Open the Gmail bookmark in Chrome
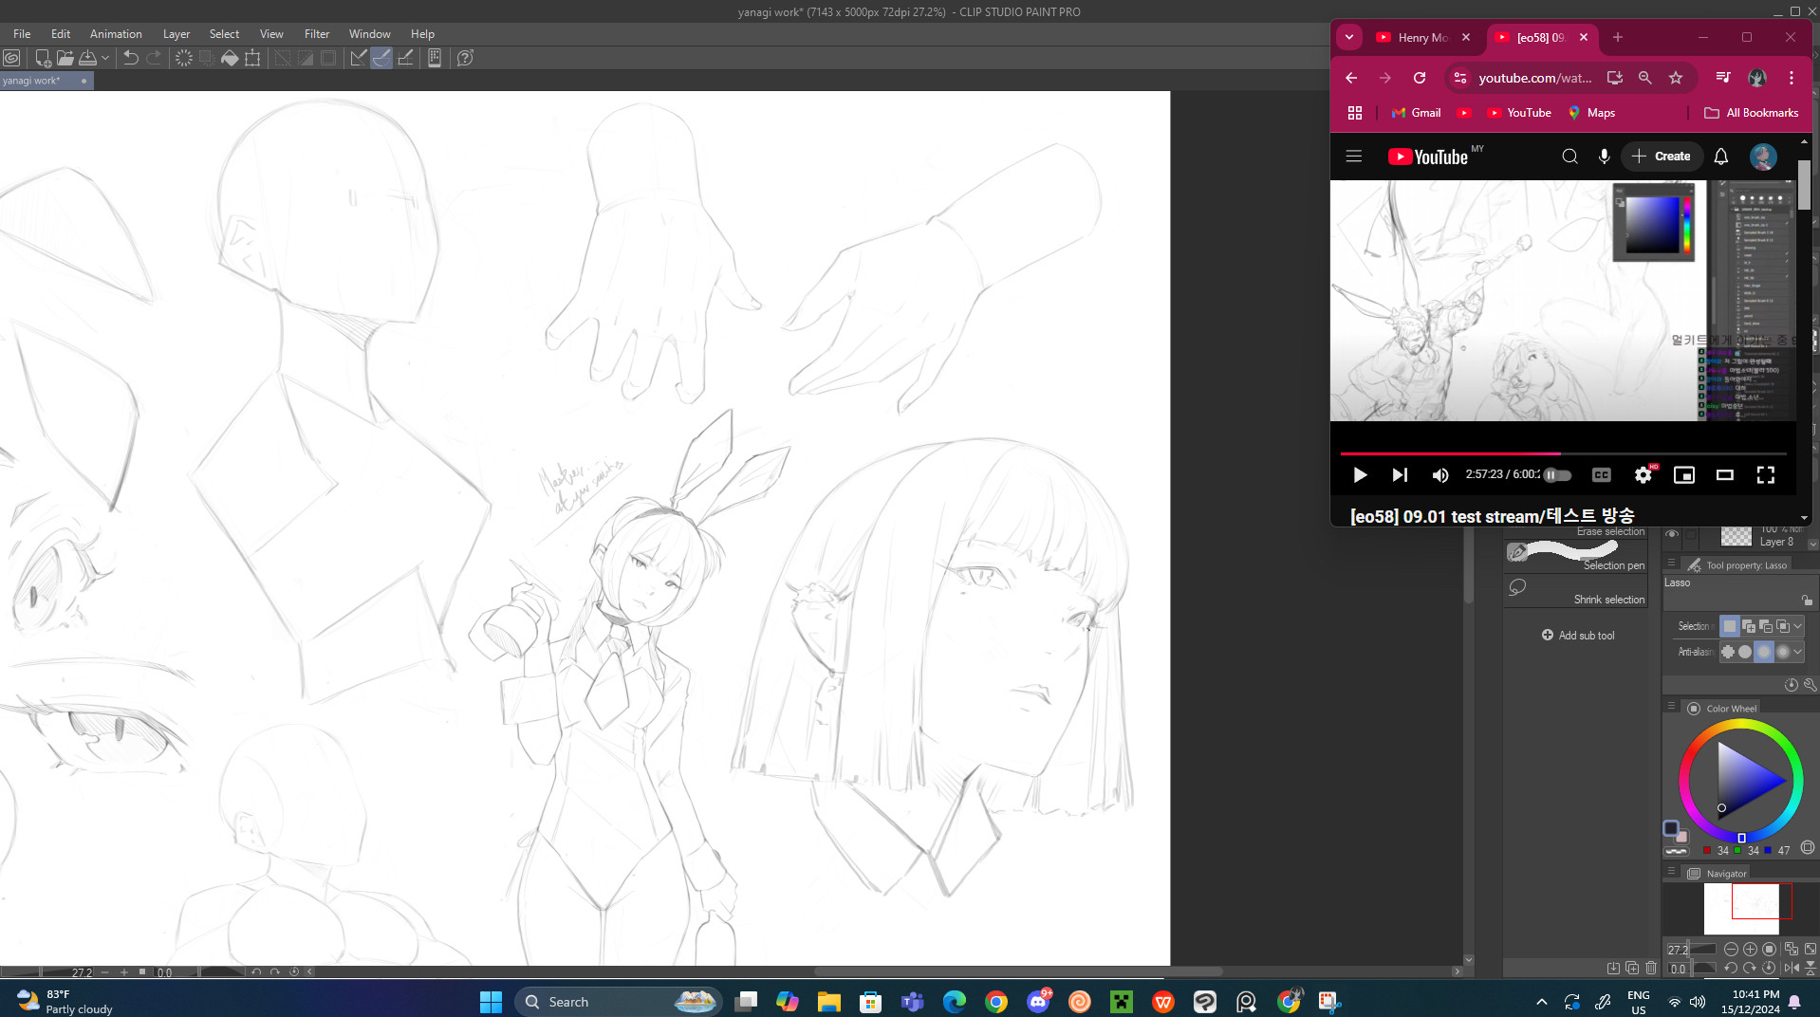Screen dimensions: 1820x1017 click(1417, 113)
